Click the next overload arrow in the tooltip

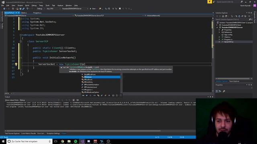point(68,67)
